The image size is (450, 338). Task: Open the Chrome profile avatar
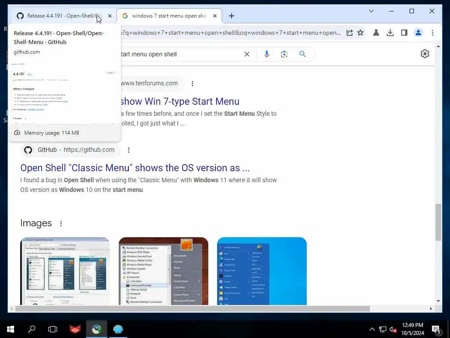point(418,33)
